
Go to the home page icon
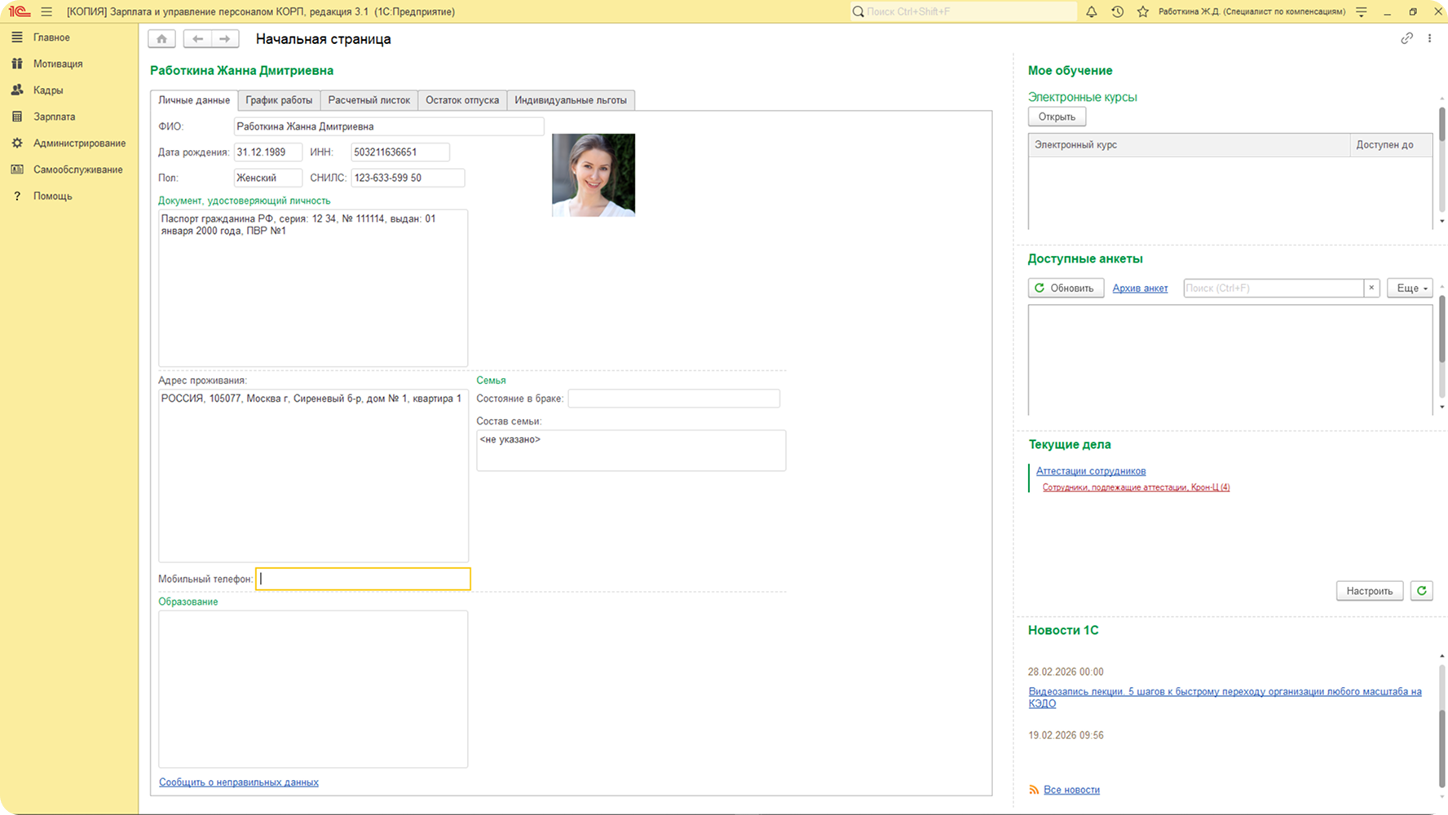point(161,39)
